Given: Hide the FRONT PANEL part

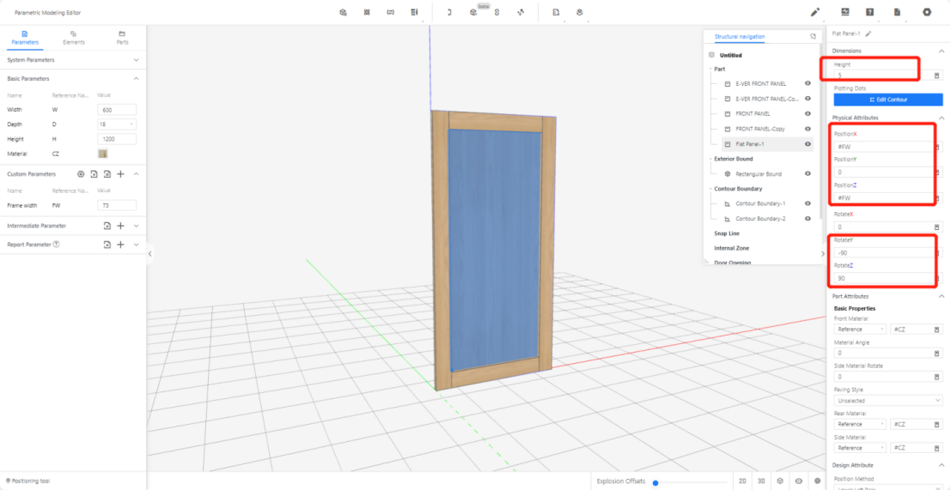Looking at the screenshot, I should 808,113.
